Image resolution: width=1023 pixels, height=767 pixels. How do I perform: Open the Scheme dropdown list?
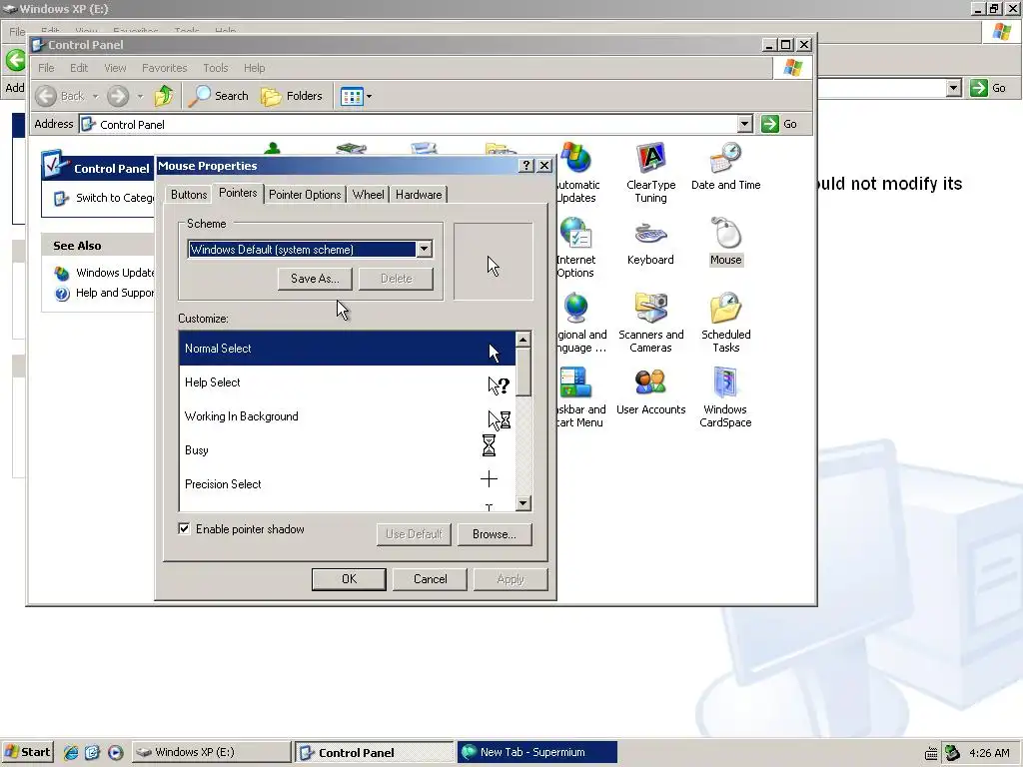point(424,249)
